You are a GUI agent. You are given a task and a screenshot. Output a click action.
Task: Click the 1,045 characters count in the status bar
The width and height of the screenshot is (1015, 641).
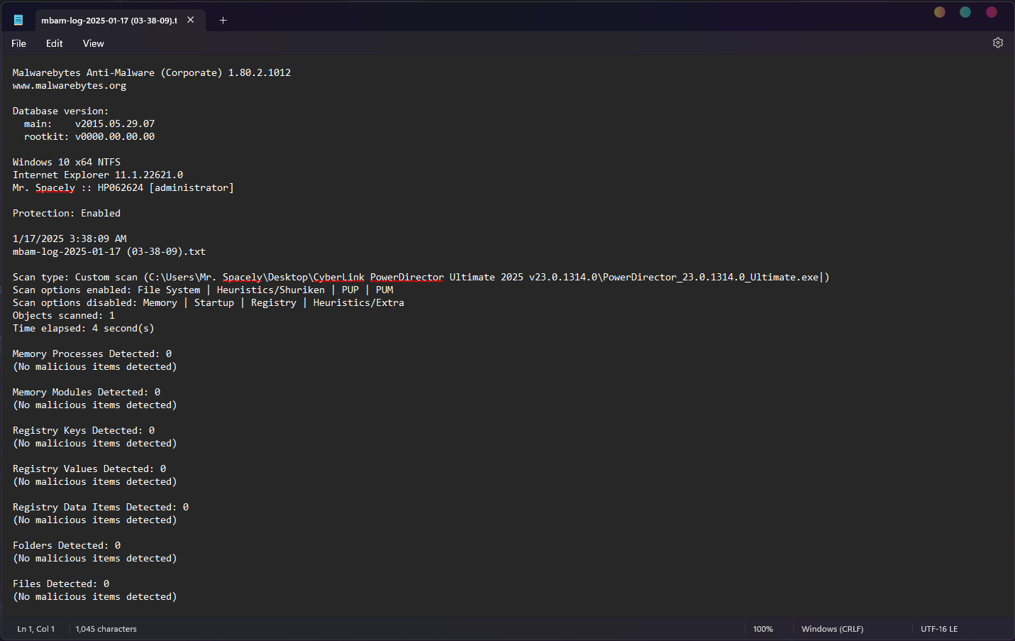click(106, 629)
